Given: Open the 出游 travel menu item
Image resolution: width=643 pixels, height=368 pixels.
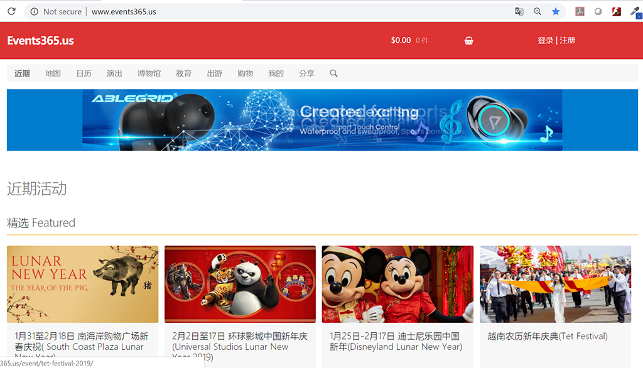Looking at the screenshot, I should coord(215,73).
